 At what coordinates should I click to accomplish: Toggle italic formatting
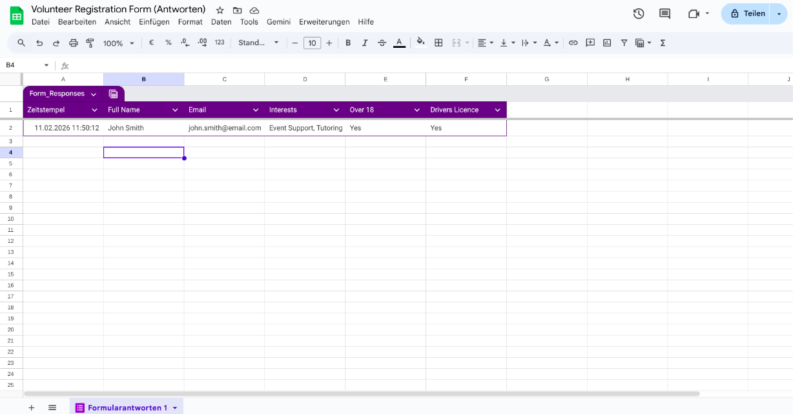pos(365,43)
